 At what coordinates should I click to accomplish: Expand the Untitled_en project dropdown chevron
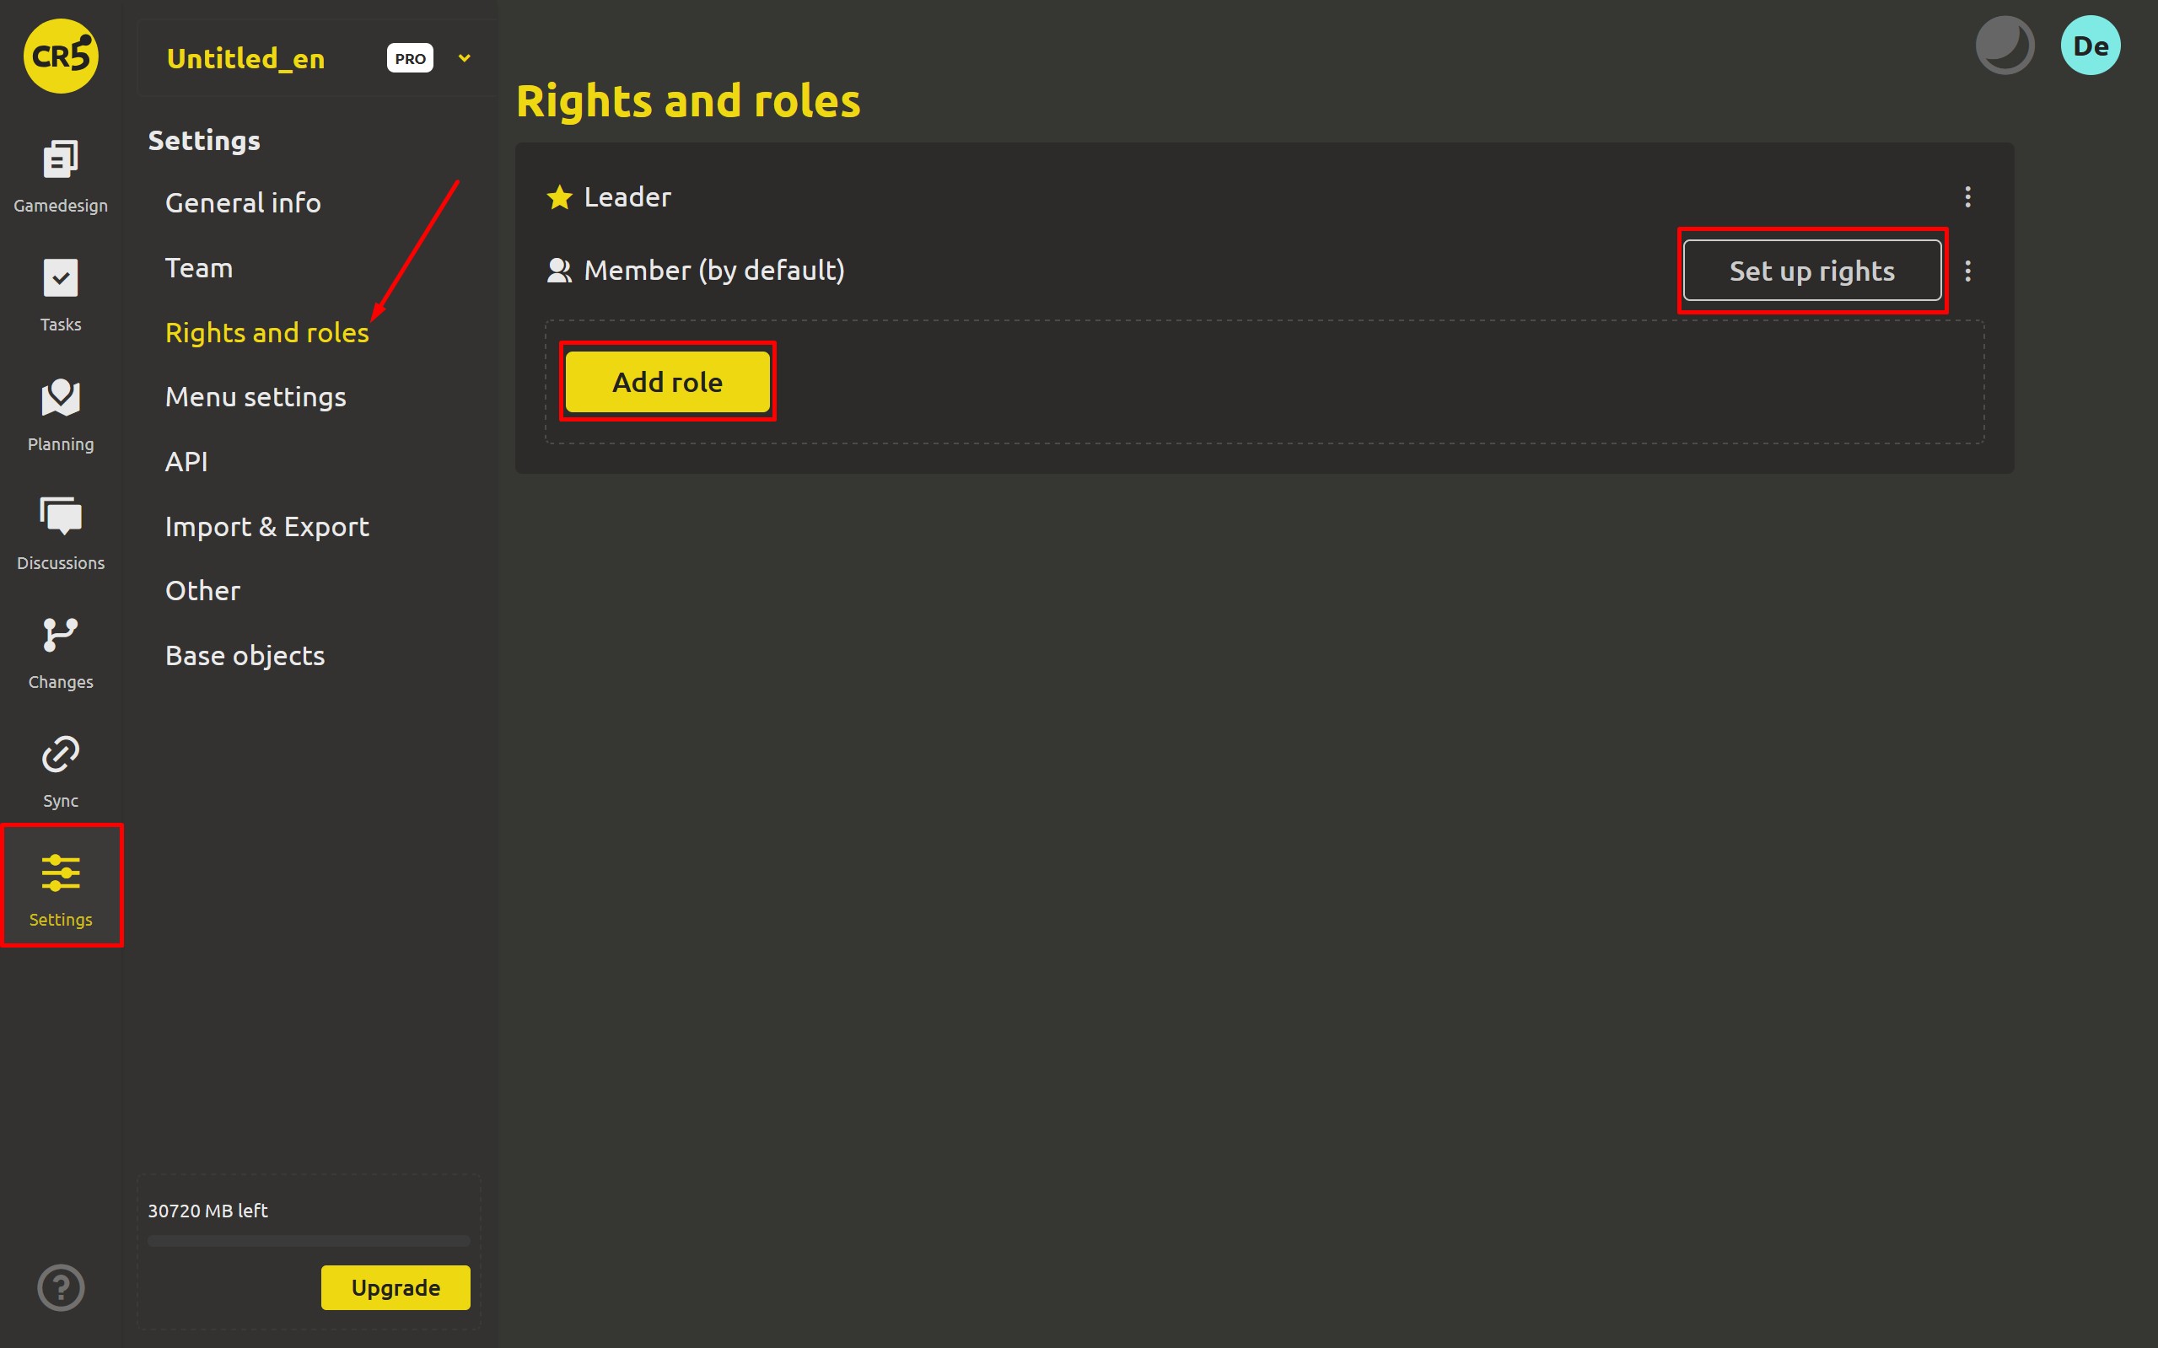pos(464,58)
